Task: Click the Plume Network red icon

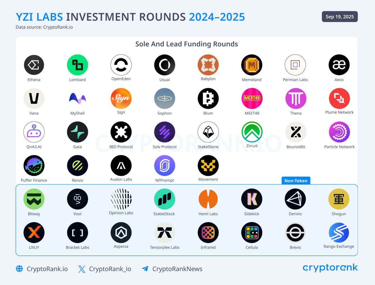Action: point(339,99)
